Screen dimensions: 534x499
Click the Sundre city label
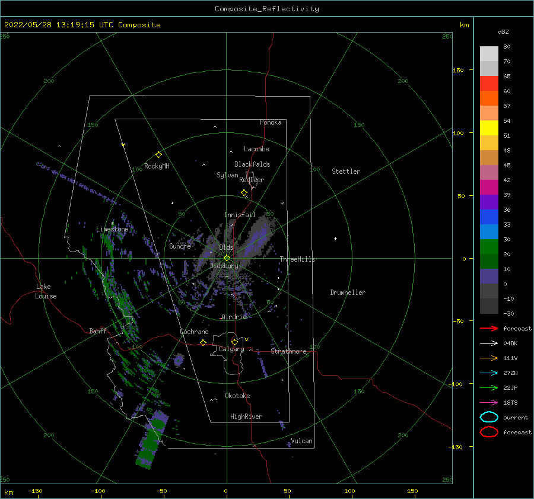coord(180,246)
